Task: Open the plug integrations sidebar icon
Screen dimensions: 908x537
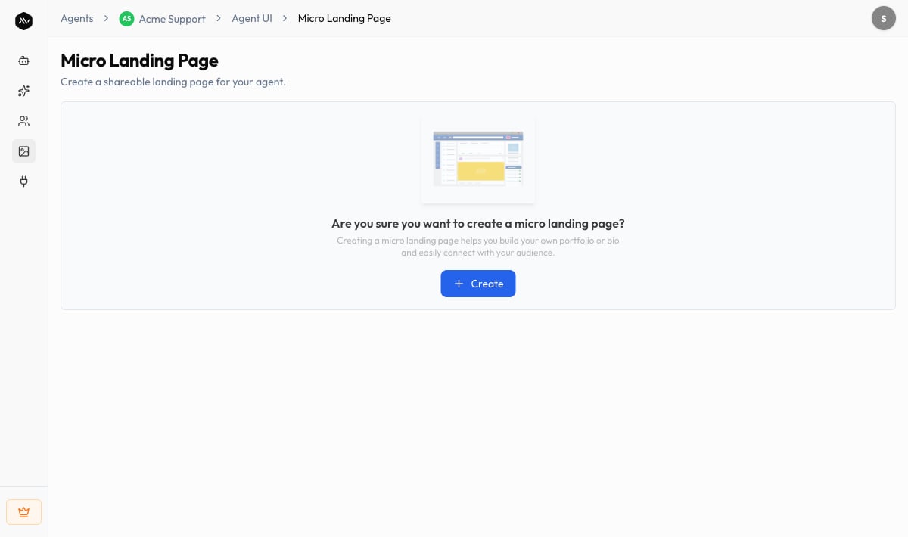Action: (23, 182)
